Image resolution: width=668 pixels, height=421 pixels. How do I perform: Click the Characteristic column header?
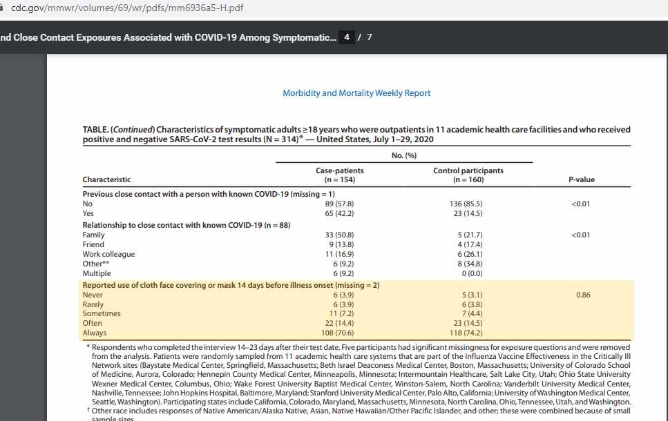pos(106,180)
